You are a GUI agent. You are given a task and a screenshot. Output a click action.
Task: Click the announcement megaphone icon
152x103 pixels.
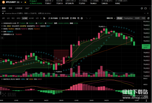pyautogui.click(x=3, y=13)
